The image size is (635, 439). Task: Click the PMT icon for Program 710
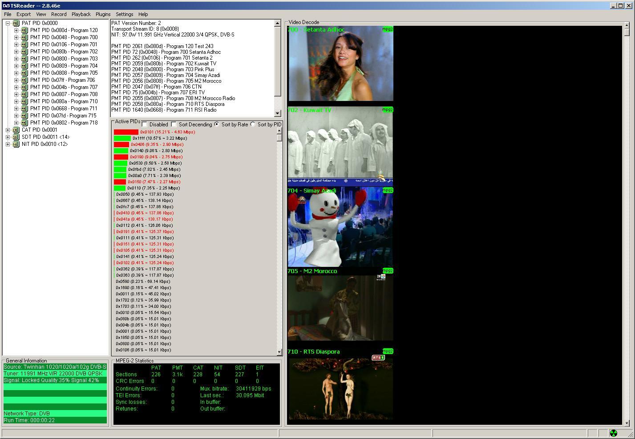click(24, 101)
